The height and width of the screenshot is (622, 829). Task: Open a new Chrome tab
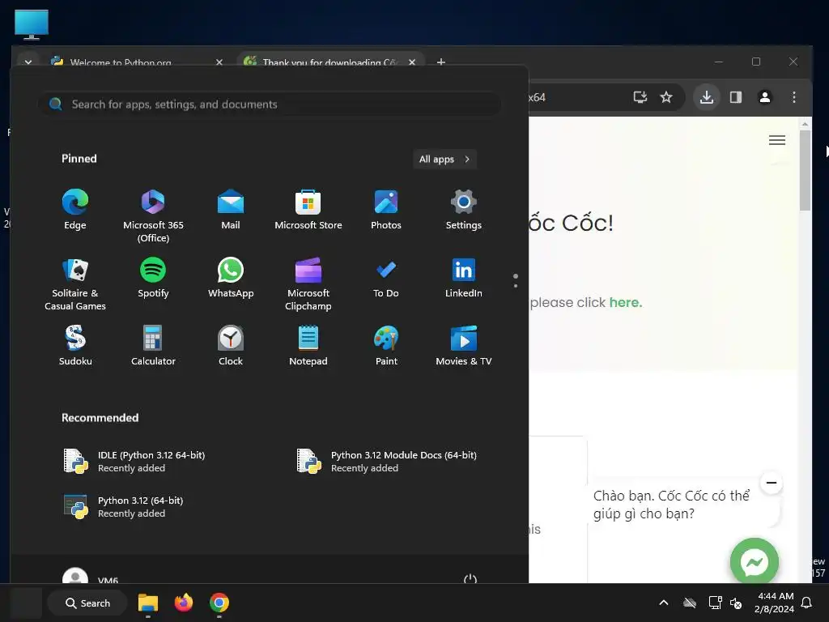(441, 62)
